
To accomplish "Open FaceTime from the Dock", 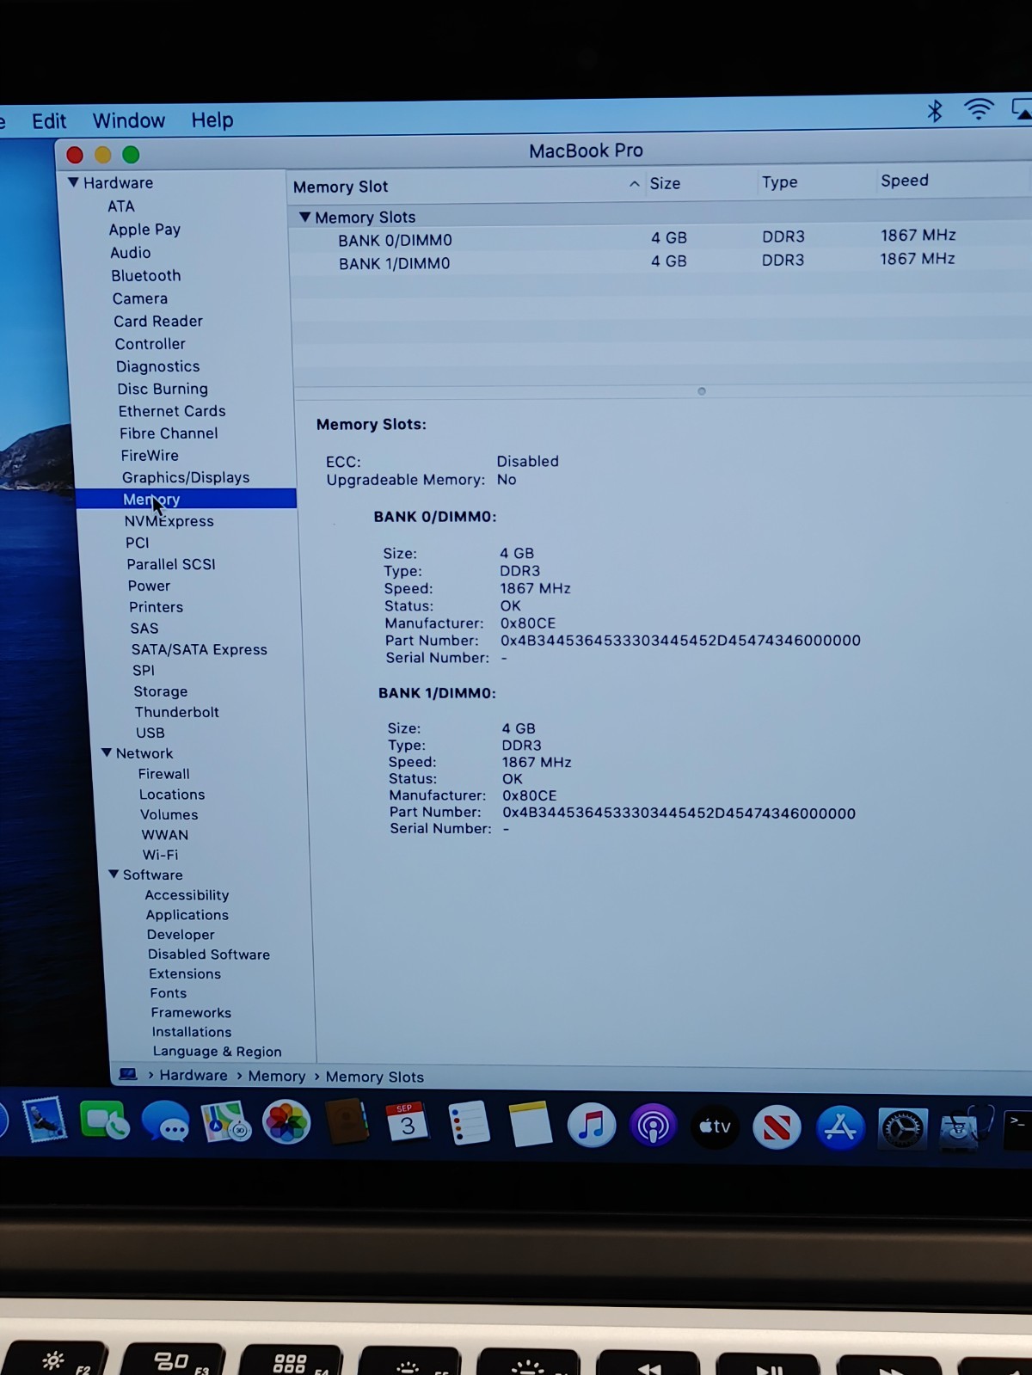I will point(104,1121).
